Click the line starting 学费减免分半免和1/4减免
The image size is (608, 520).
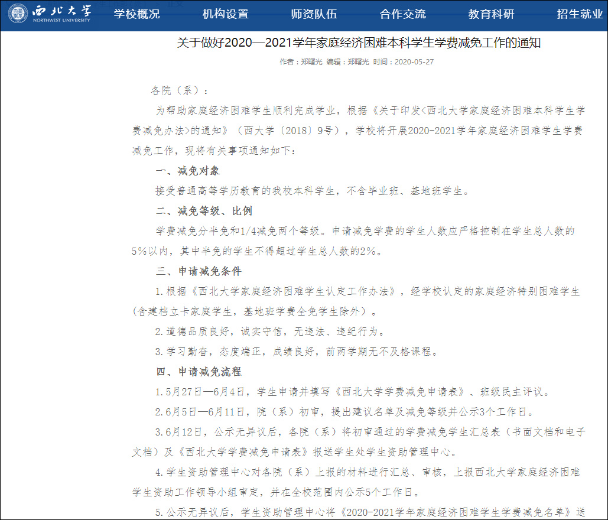click(x=365, y=232)
